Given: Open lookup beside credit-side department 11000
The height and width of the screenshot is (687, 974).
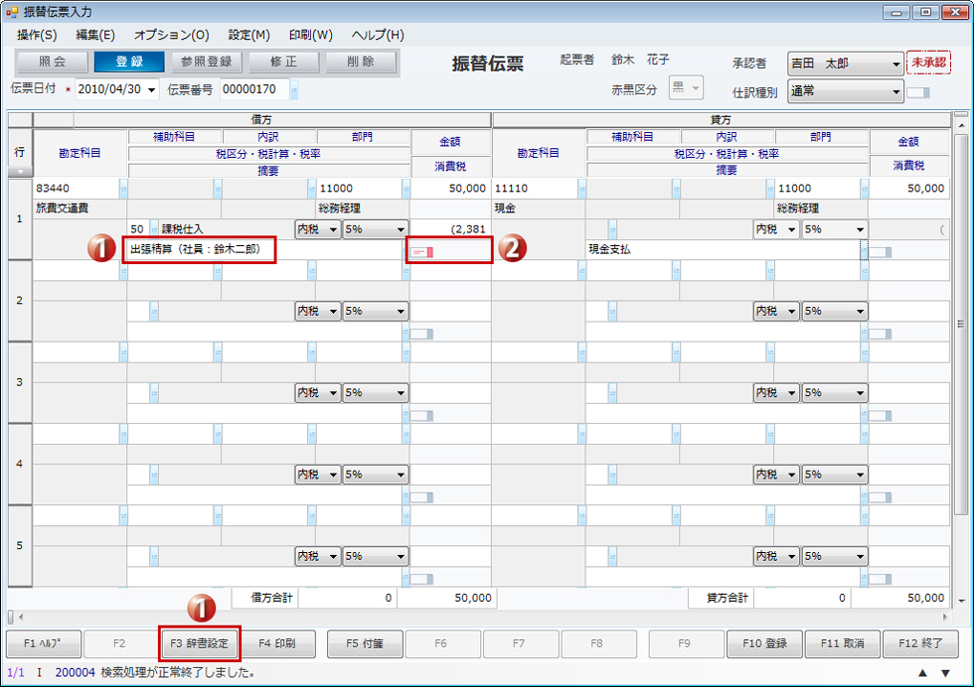Looking at the screenshot, I should pos(864,189).
